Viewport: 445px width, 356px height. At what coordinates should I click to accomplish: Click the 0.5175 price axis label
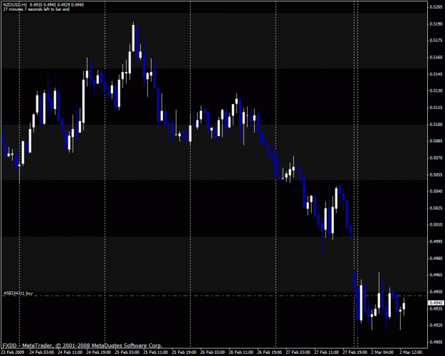point(436,41)
